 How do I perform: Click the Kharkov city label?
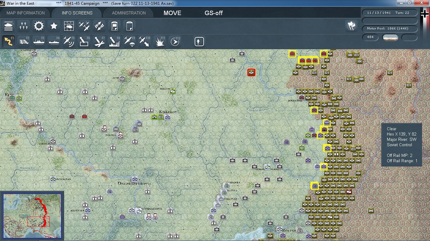tap(168, 112)
